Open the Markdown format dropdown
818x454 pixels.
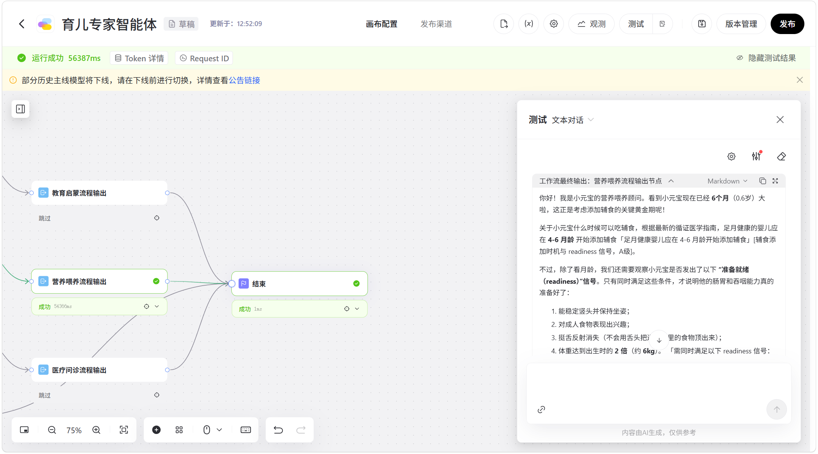point(727,181)
